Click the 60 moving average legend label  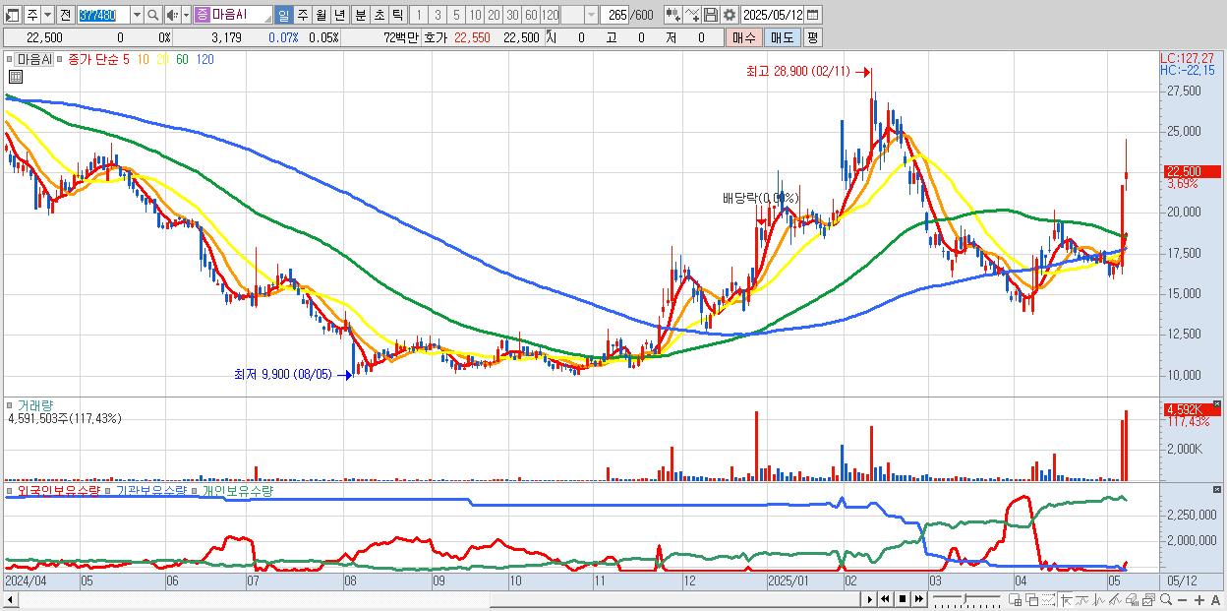(182, 59)
